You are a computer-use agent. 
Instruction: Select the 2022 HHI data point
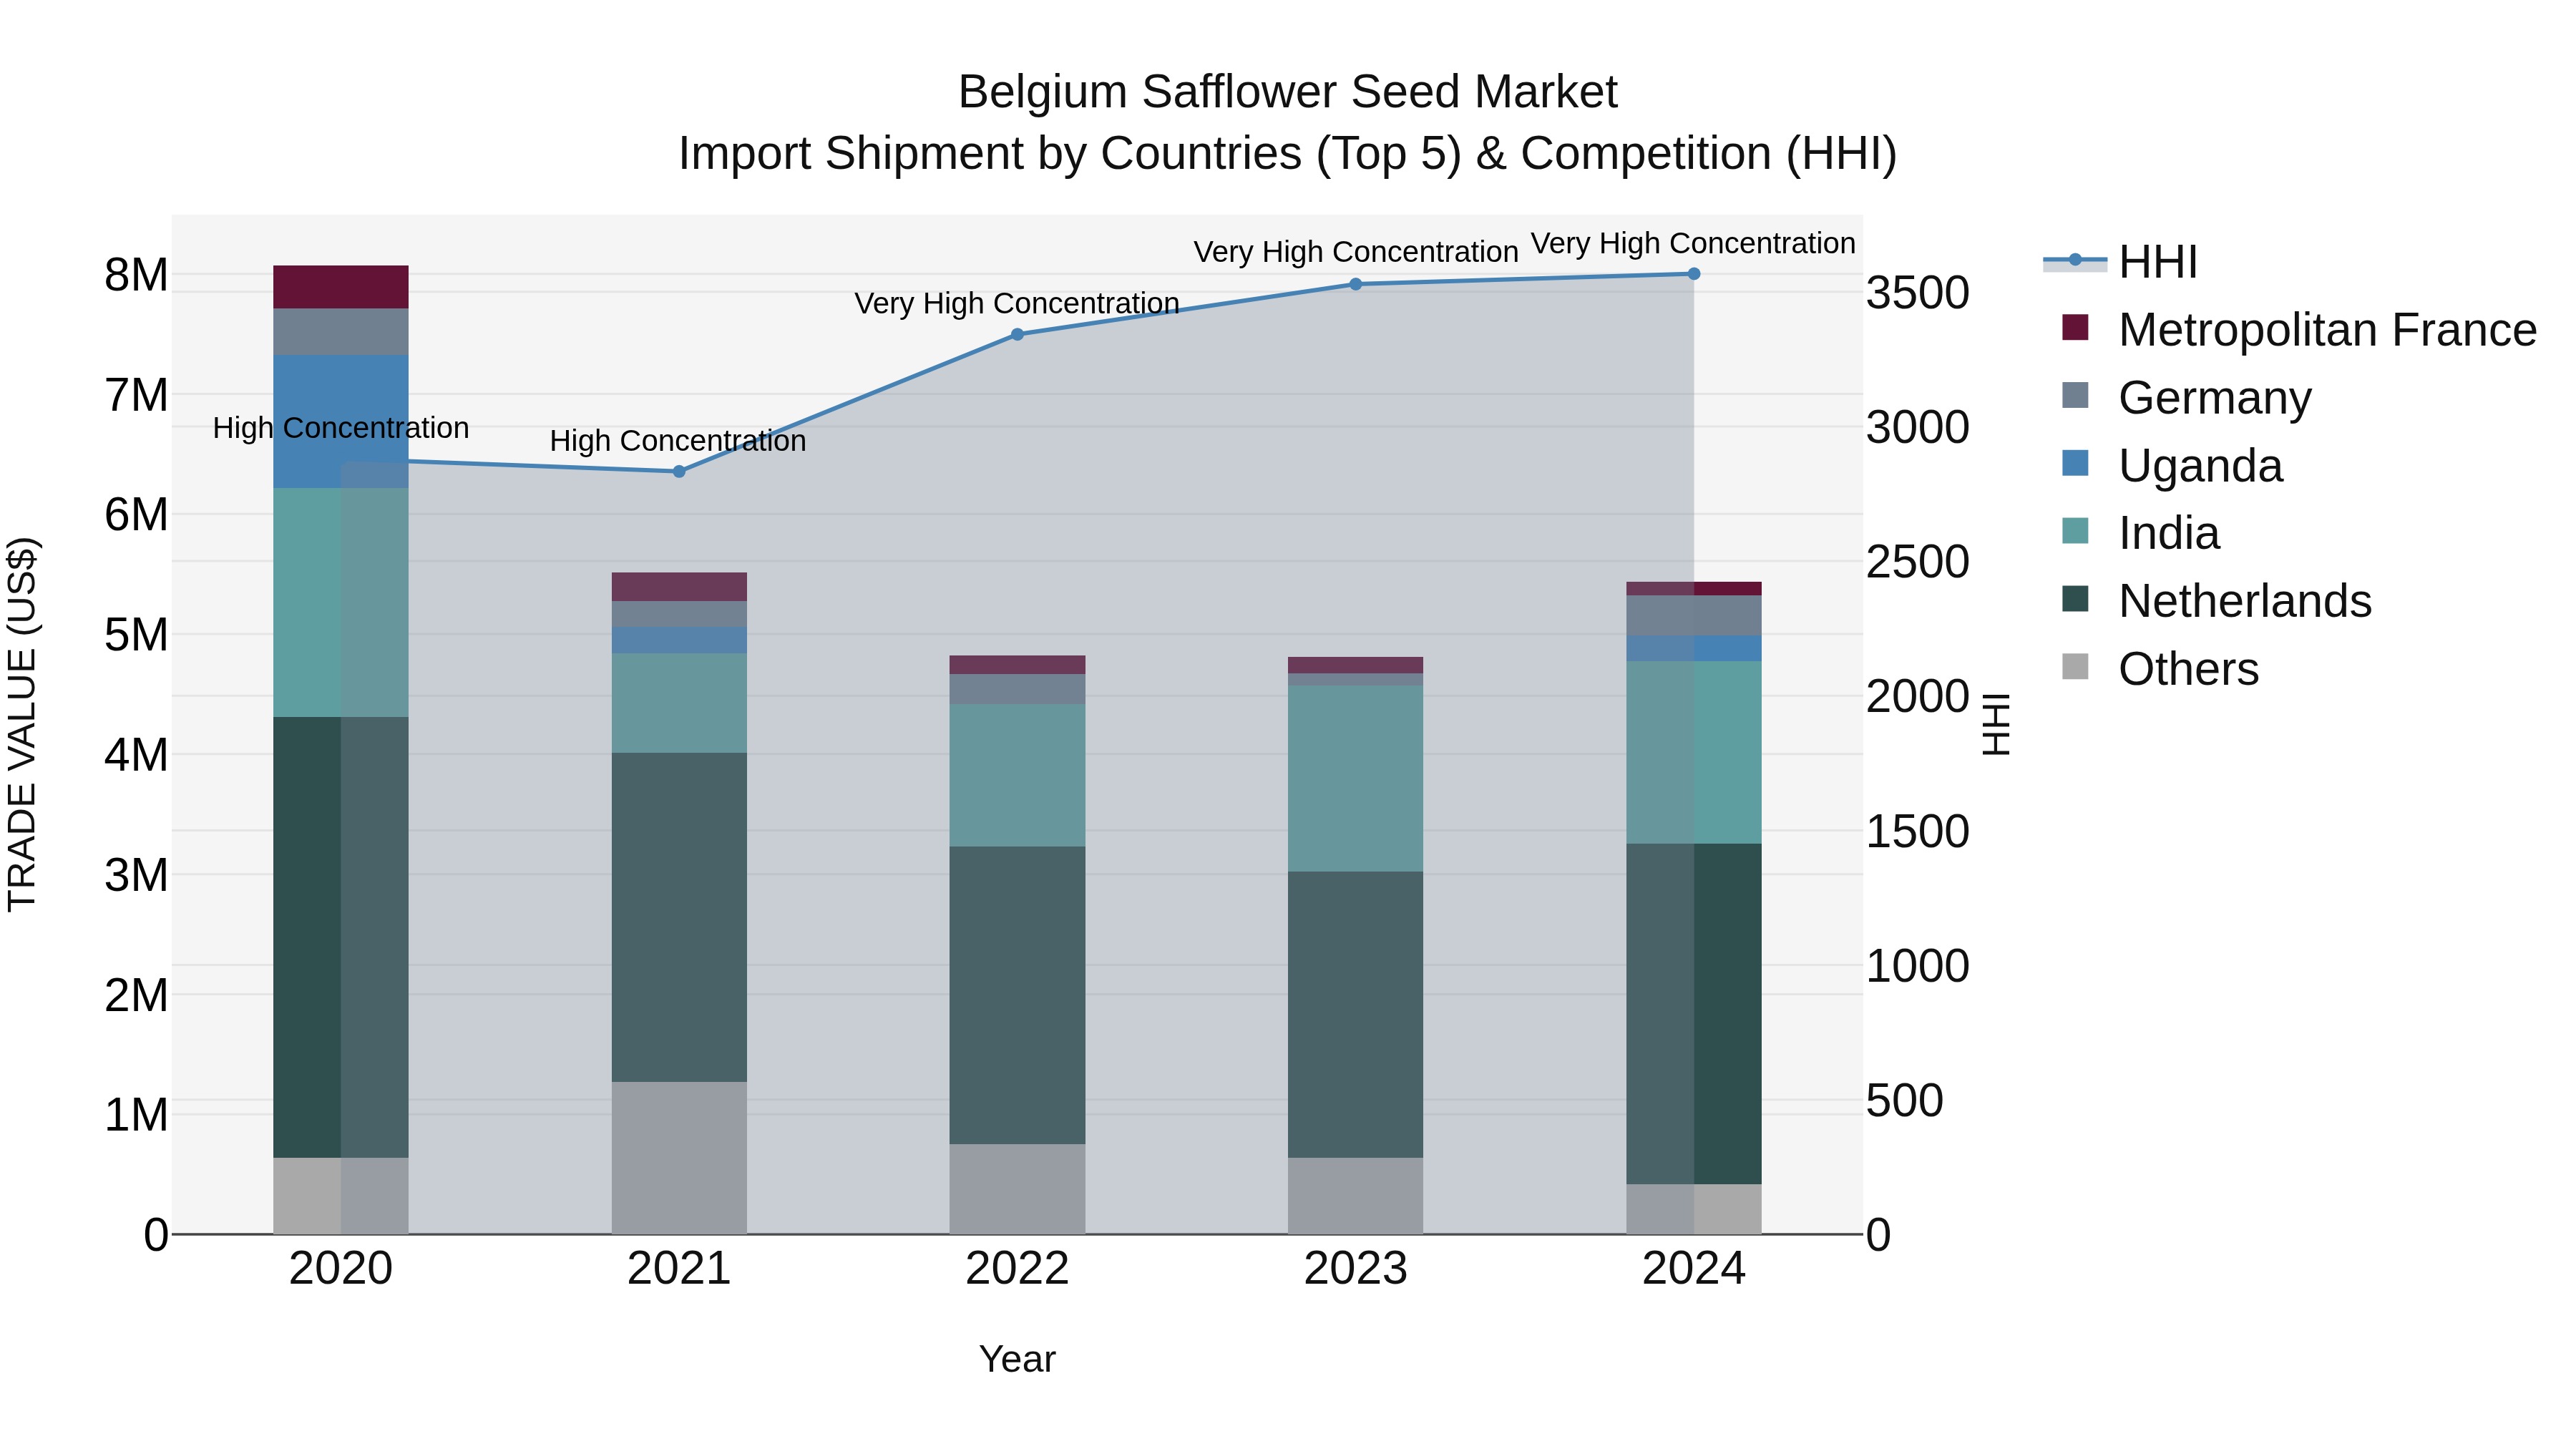point(1017,334)
